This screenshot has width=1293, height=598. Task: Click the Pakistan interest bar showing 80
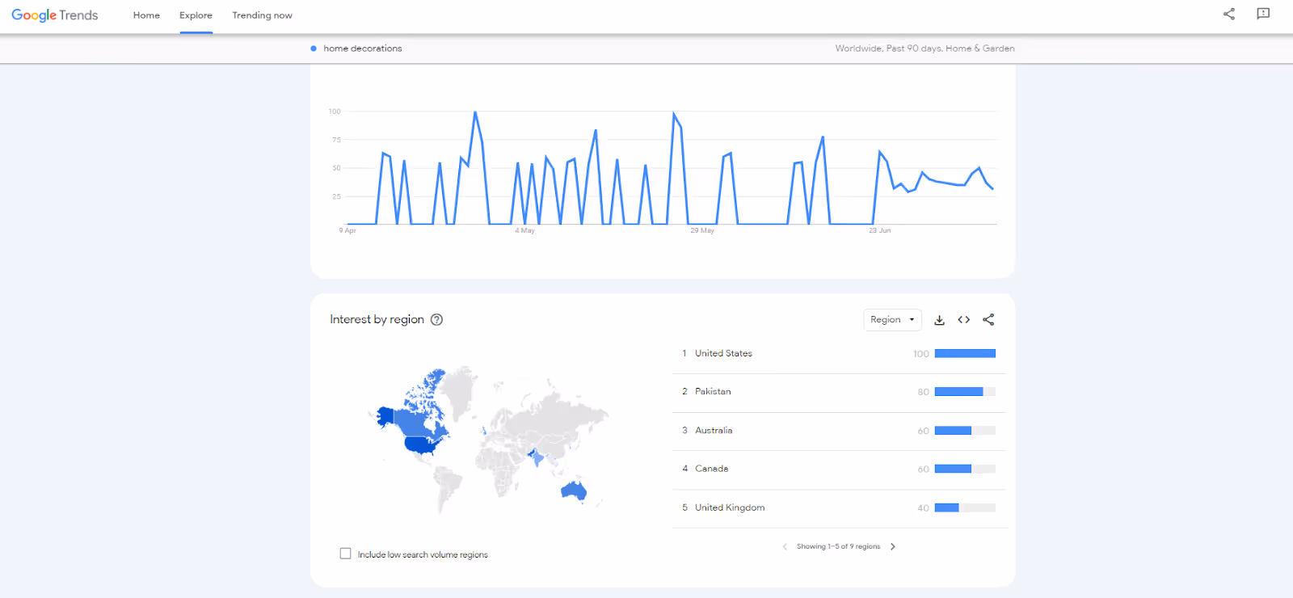[958, 392]
